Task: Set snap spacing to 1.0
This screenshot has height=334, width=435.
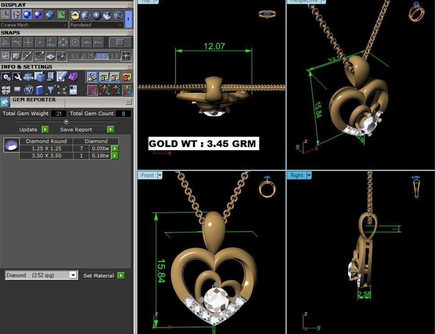Action: click(114, 56)
